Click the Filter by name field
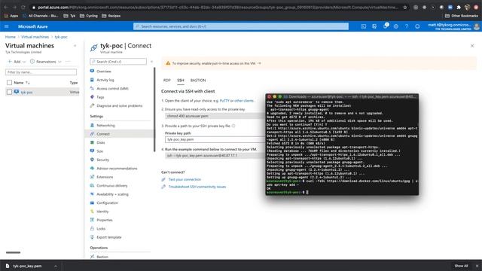The width and height of the screenshot is (482, 271). 41,72
